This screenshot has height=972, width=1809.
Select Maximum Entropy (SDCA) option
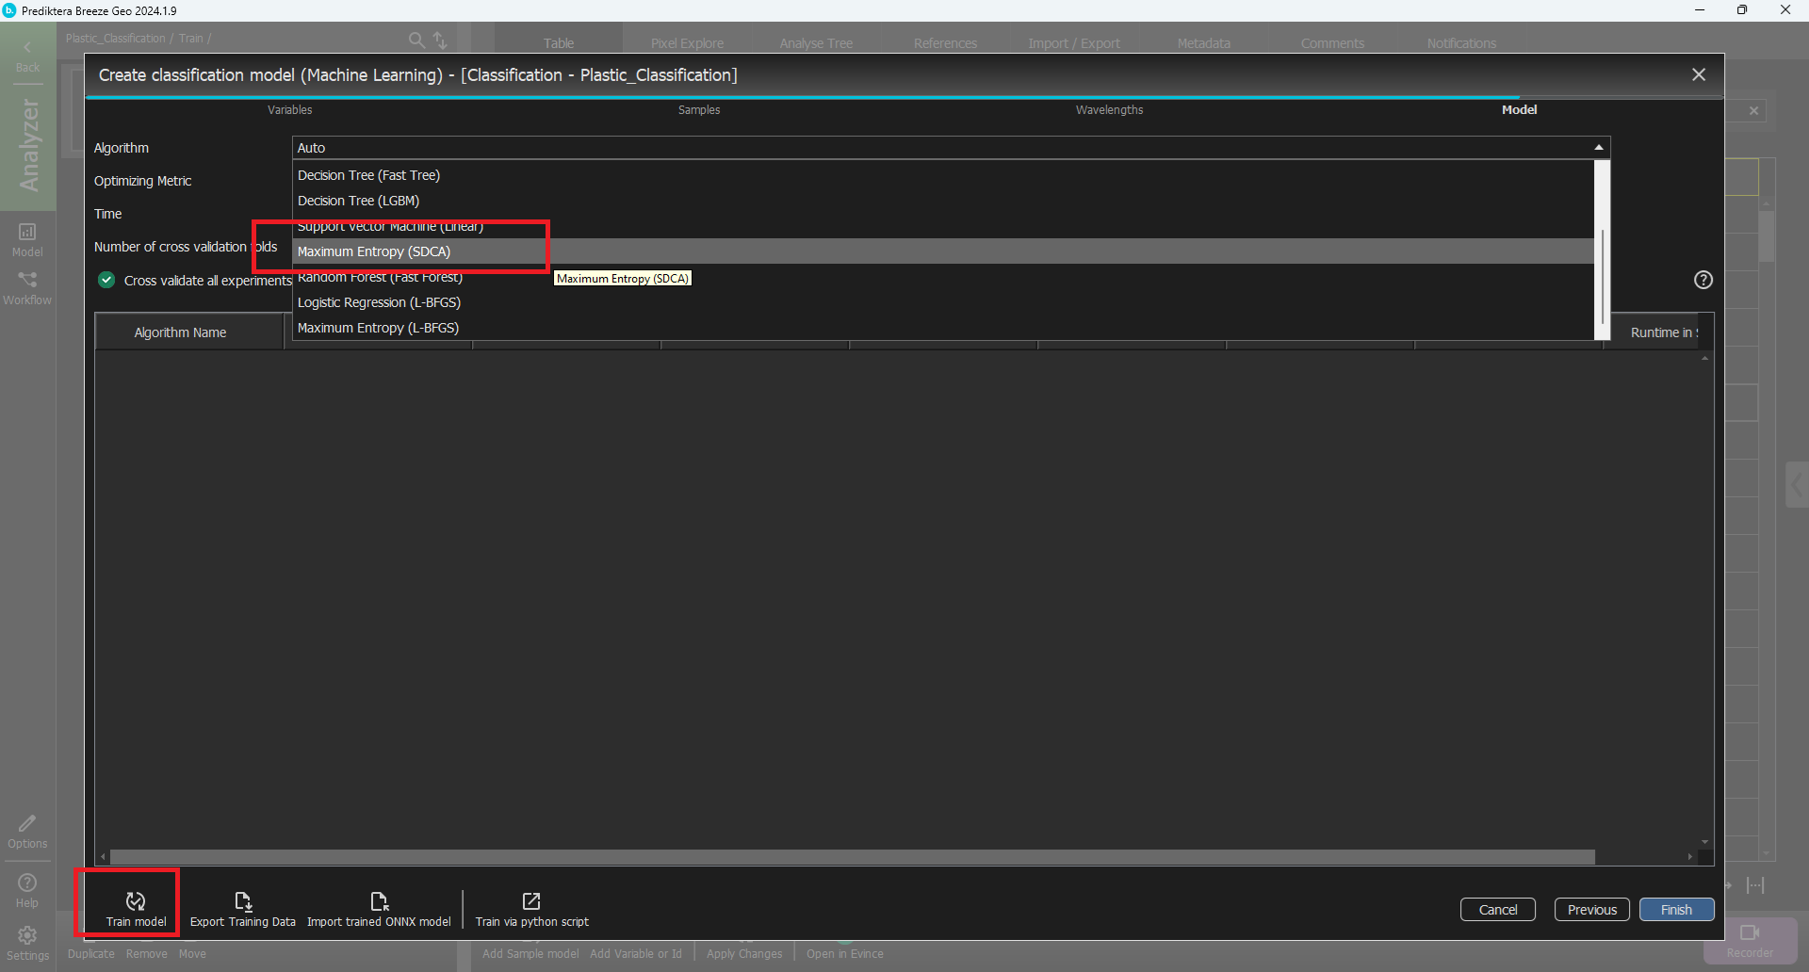pyautogui.click(x=374, y=251)
